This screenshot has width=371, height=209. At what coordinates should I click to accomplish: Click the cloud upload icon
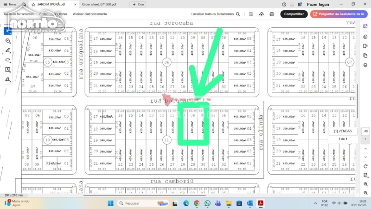[262, 14]
